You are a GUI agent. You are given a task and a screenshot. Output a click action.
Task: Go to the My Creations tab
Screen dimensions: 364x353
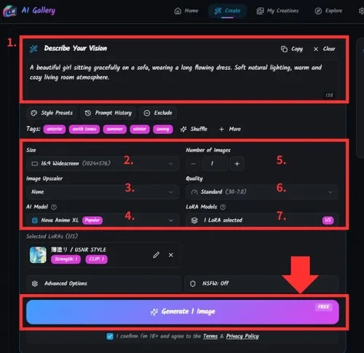pyautogui.click(x=278, y=11)
